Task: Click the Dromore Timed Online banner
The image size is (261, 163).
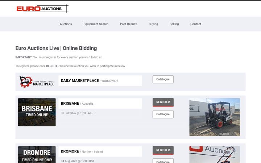Action: (37, 155)
